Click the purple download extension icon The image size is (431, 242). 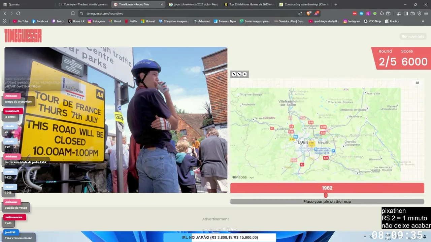point(368,13)
